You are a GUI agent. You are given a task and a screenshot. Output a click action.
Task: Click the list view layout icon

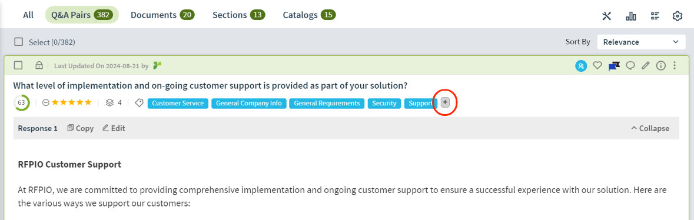(655, 16)
